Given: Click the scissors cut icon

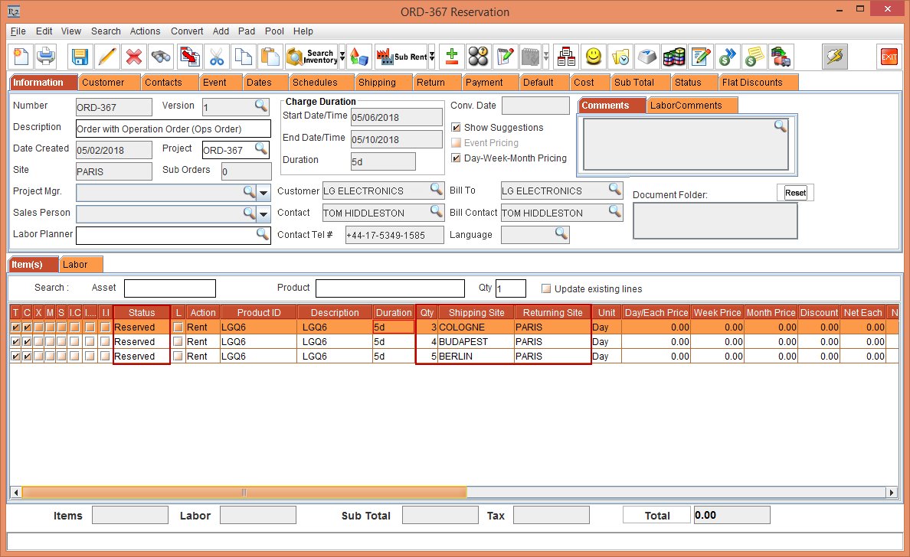Looking at the screenshot, I should [217, 57].
